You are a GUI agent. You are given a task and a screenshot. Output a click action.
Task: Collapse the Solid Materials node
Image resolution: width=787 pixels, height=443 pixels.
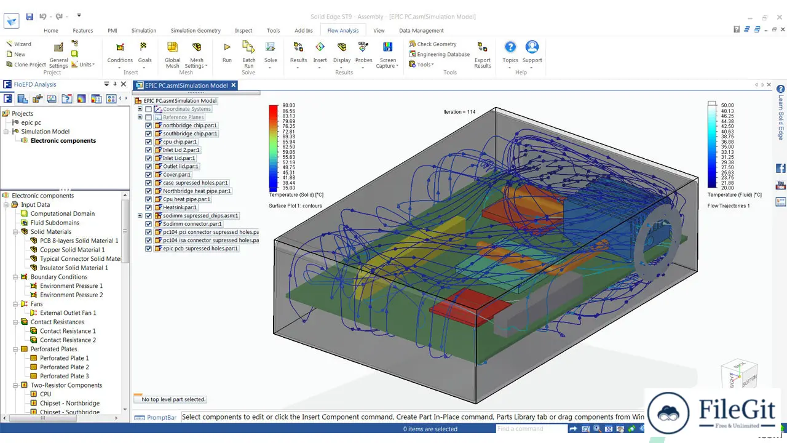(15, 232)
